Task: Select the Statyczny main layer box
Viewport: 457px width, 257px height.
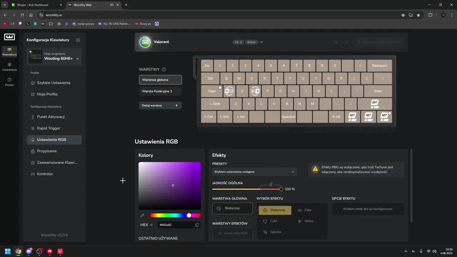Action: point(232,208)
